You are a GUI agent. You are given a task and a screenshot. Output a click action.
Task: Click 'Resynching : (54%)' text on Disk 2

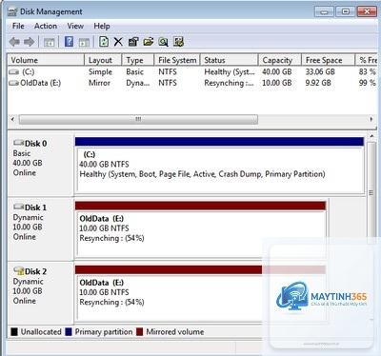click(111, 303)
